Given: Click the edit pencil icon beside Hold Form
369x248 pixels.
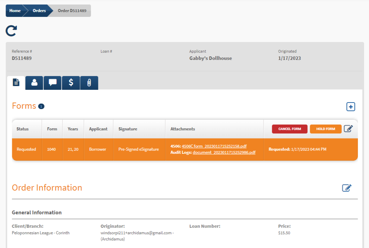Looking at the screenshot, I should pyautogui.click(x=348, y=129).
